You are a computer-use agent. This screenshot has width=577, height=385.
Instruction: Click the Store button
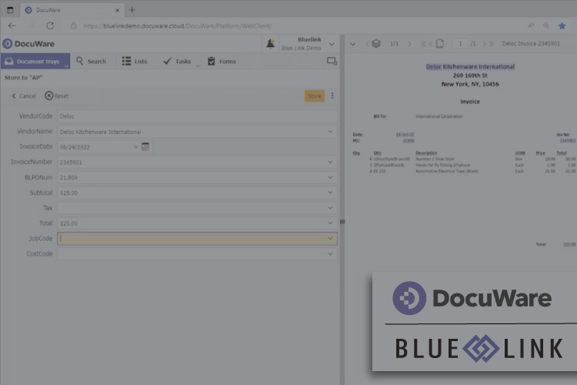point(314,96)
